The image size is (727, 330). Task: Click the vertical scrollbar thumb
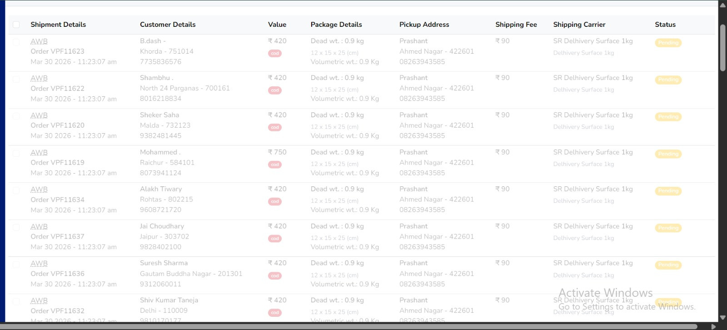click(x=722, y=48)
